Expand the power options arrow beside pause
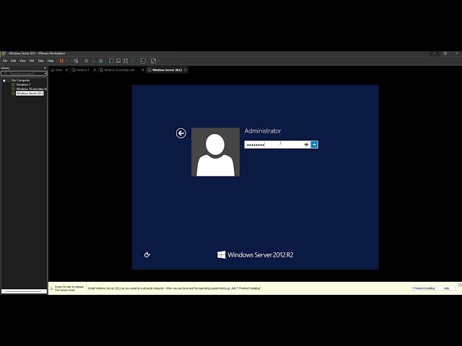462x346 pixels. (x=66, y=61)
